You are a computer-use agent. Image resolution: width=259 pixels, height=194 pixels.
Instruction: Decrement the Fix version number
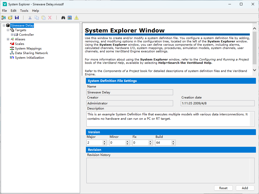[x=150, y=144]
